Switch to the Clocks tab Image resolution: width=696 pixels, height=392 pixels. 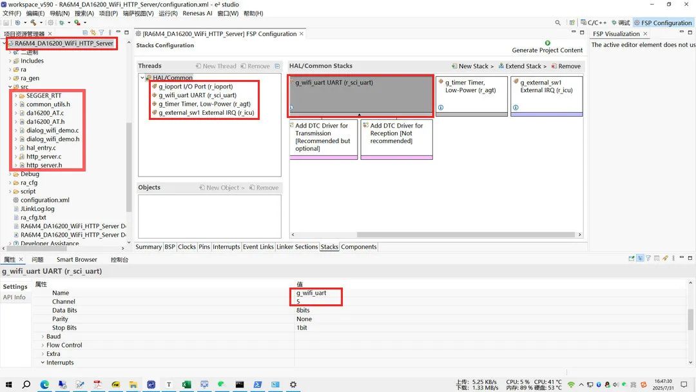tap(187, 247)
